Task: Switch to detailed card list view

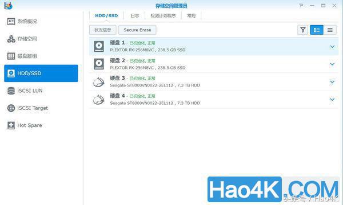Action: point(317,30)
